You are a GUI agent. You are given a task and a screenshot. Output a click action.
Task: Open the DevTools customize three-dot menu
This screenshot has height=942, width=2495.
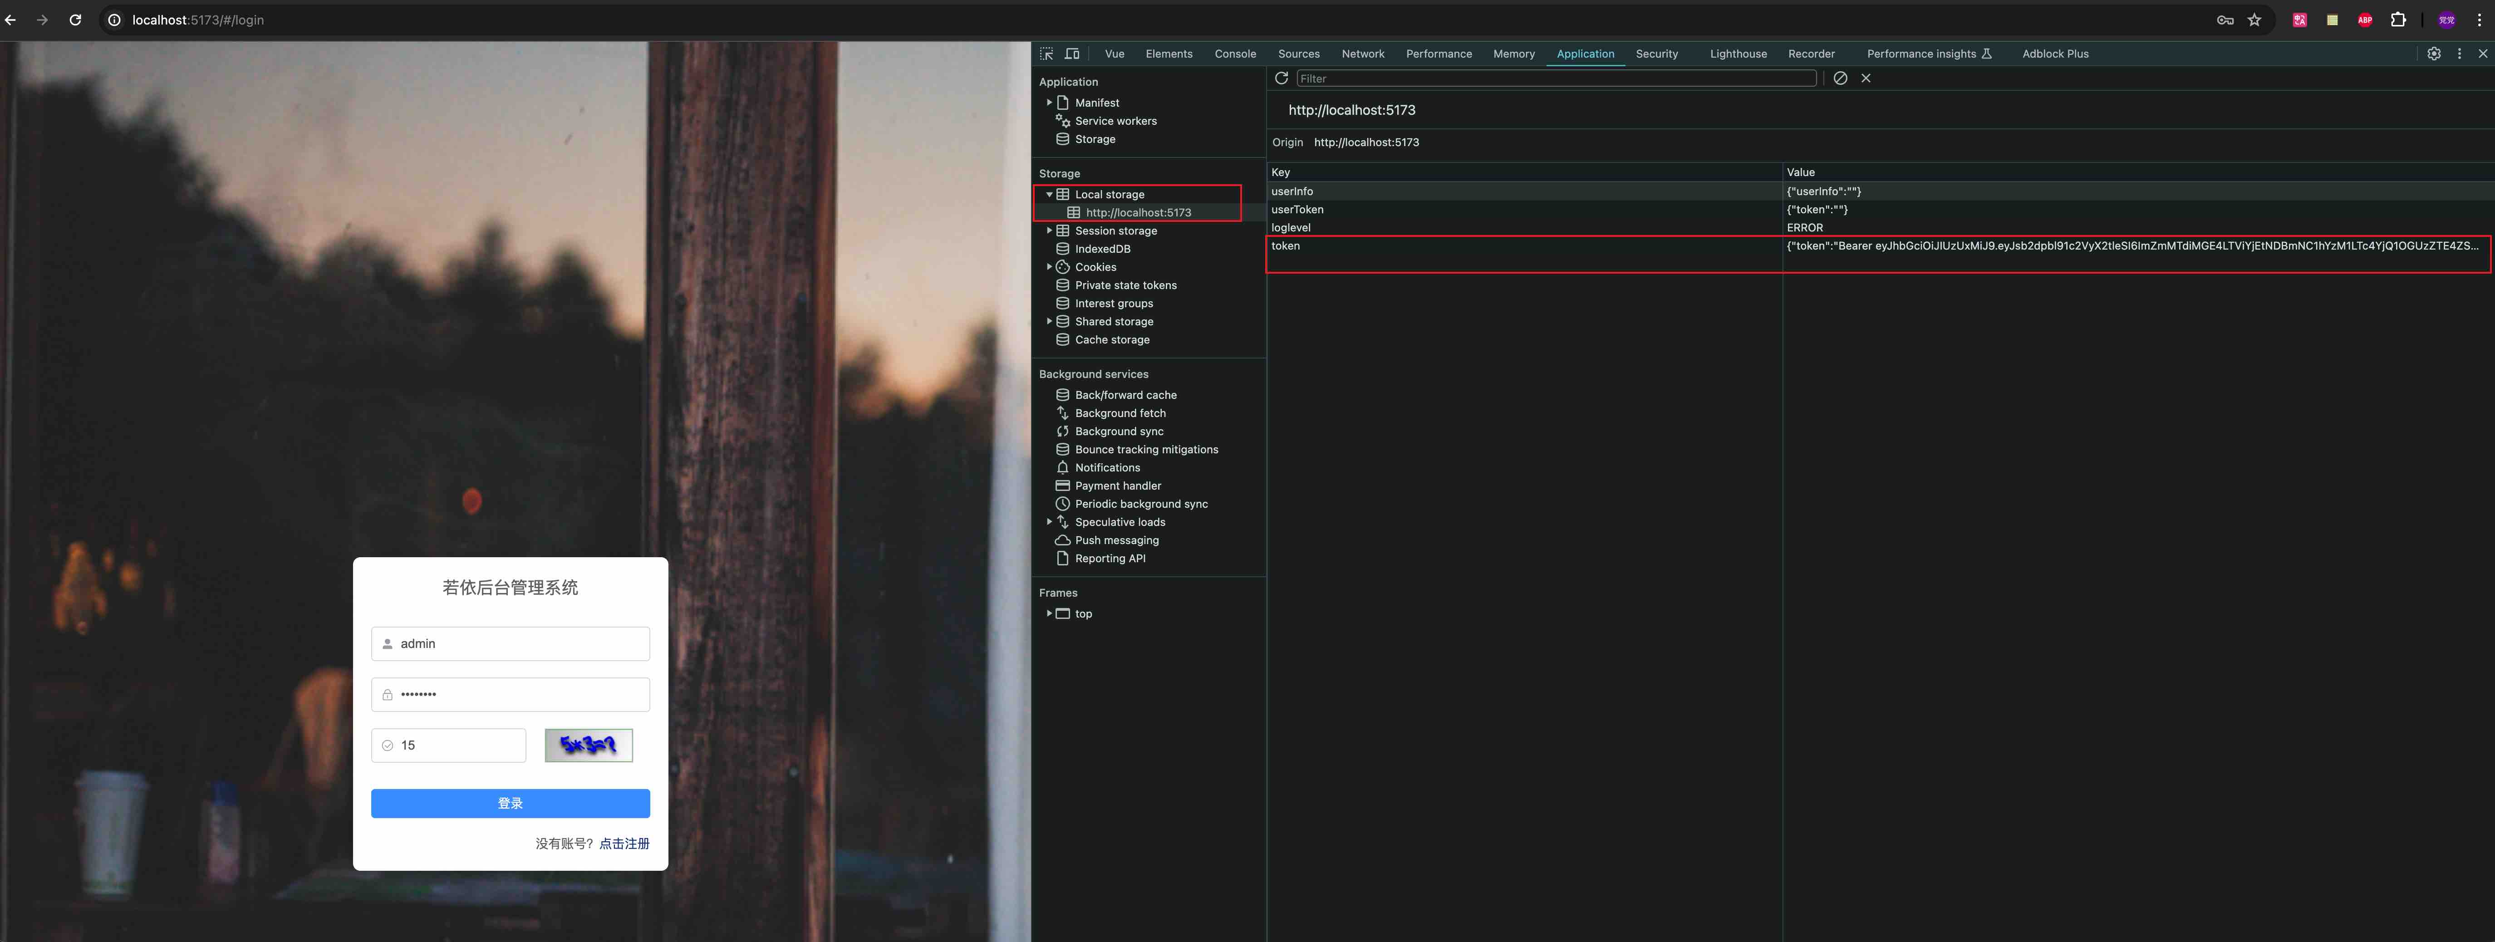point(2459,54)
